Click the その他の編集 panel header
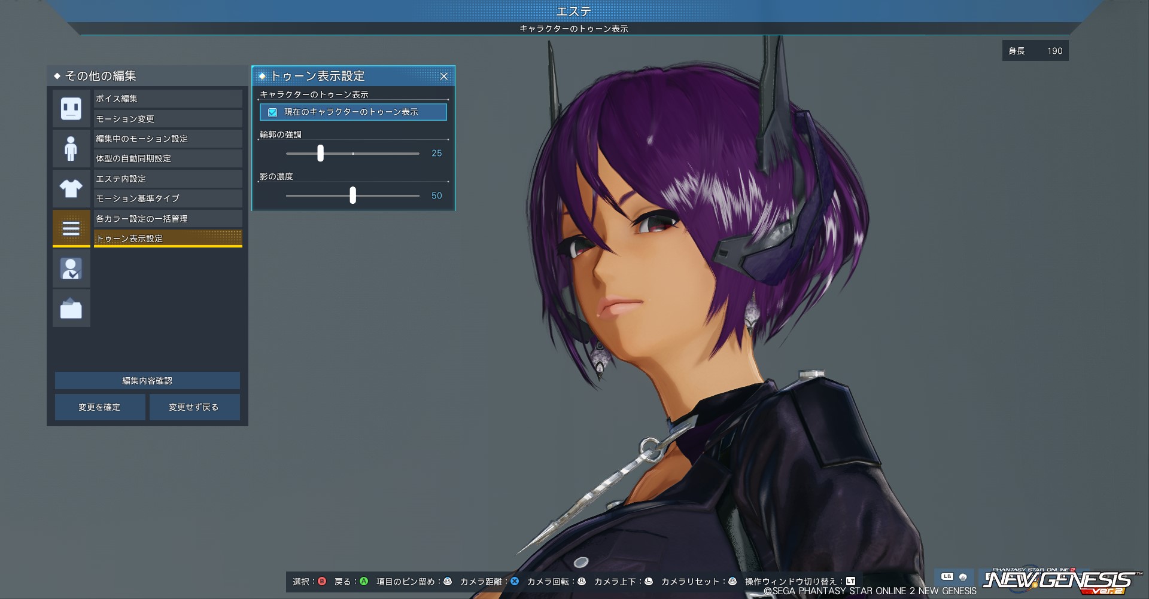Viewport: 1149px width, 599px height. click(x=147, y=76)
